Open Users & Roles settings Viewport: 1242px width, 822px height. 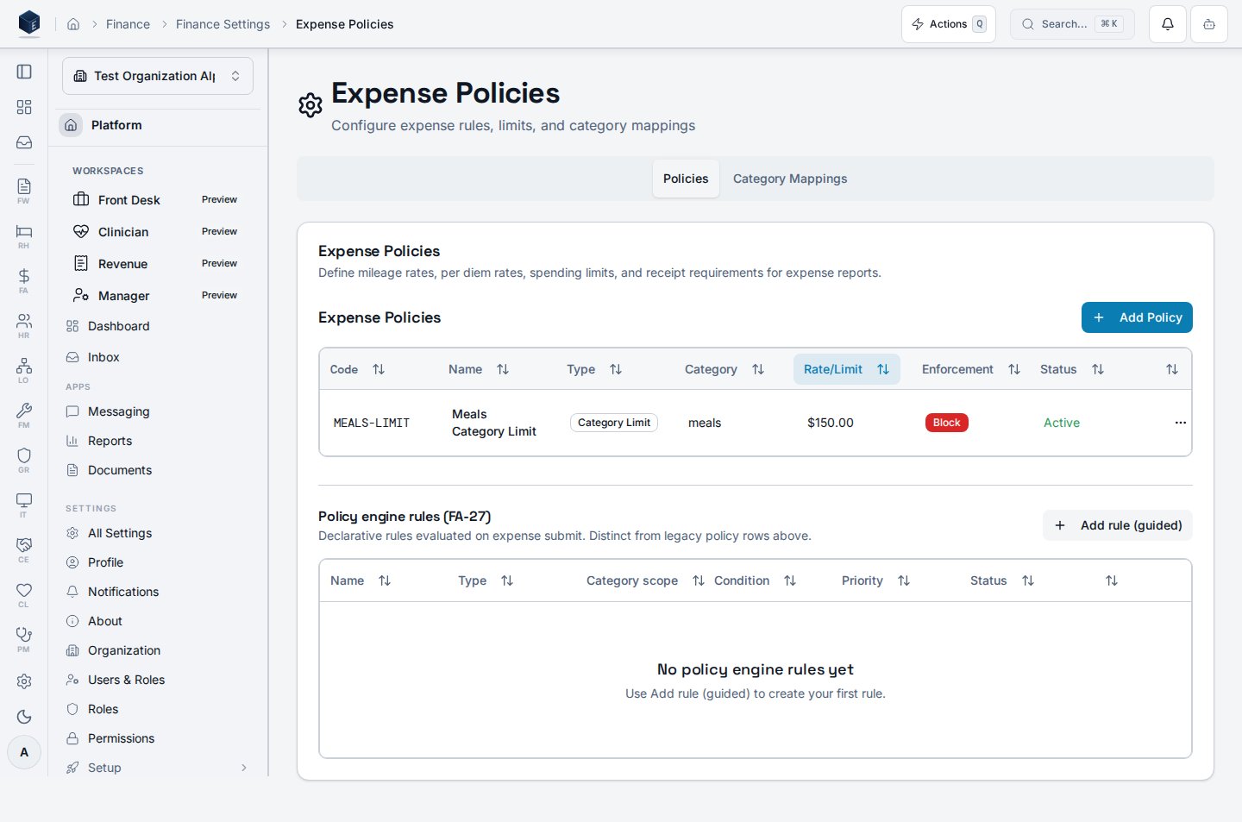coord(158,680)
